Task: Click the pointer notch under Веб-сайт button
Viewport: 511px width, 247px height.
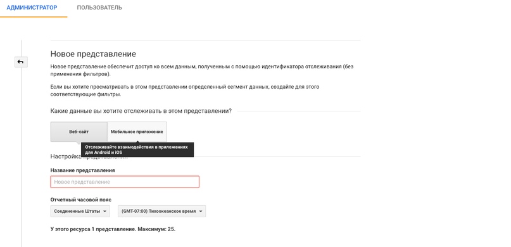Action: tap(79, 142)
